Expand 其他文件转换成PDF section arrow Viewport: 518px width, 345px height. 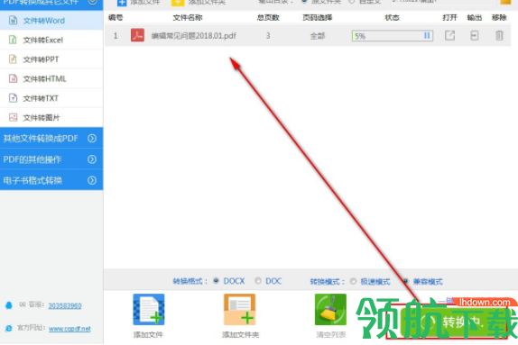92,138
